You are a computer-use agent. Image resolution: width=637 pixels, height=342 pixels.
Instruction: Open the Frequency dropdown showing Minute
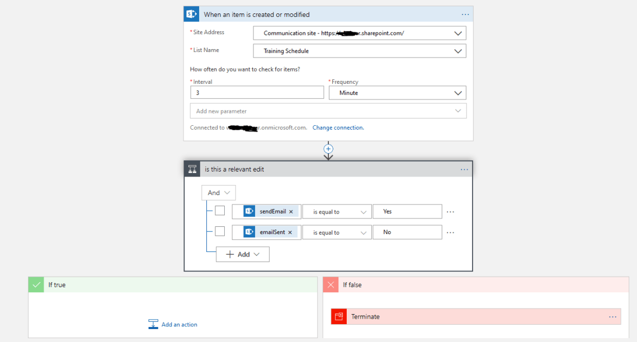tap(458, 93)
